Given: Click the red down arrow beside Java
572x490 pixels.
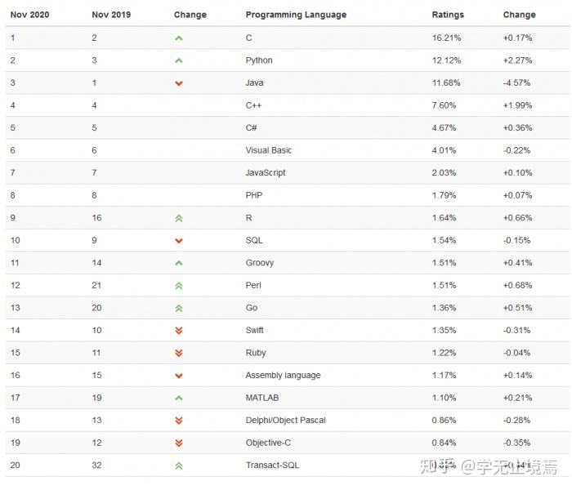Looking at the screenshot, I should point(179,83).
